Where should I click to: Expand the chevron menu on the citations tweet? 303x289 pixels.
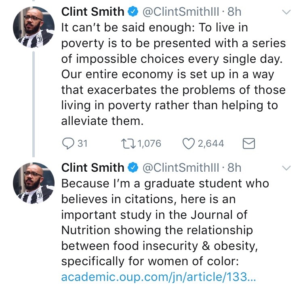286,168
